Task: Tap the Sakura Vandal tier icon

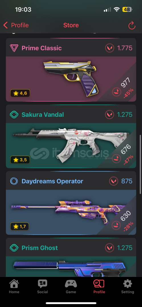Action: coord(14,115)
